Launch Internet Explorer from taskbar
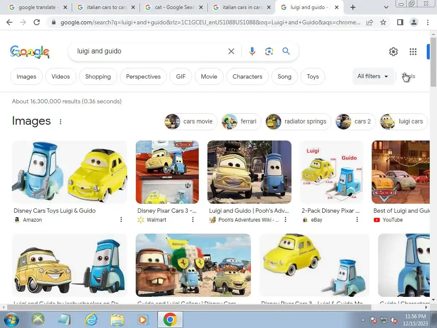 (91, 319)
